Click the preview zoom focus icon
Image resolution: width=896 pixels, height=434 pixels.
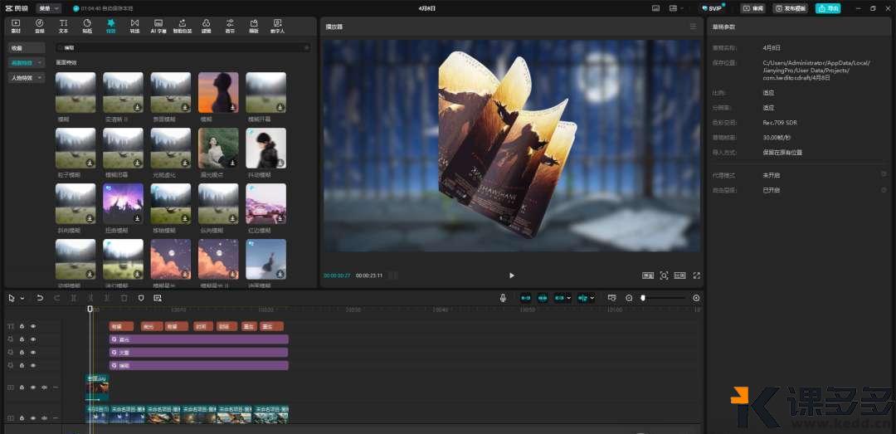tap(664, 276)
